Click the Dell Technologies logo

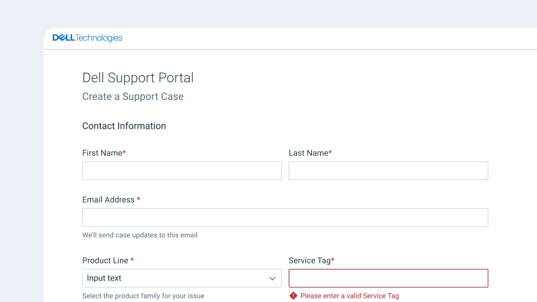[x=87, y=38]
